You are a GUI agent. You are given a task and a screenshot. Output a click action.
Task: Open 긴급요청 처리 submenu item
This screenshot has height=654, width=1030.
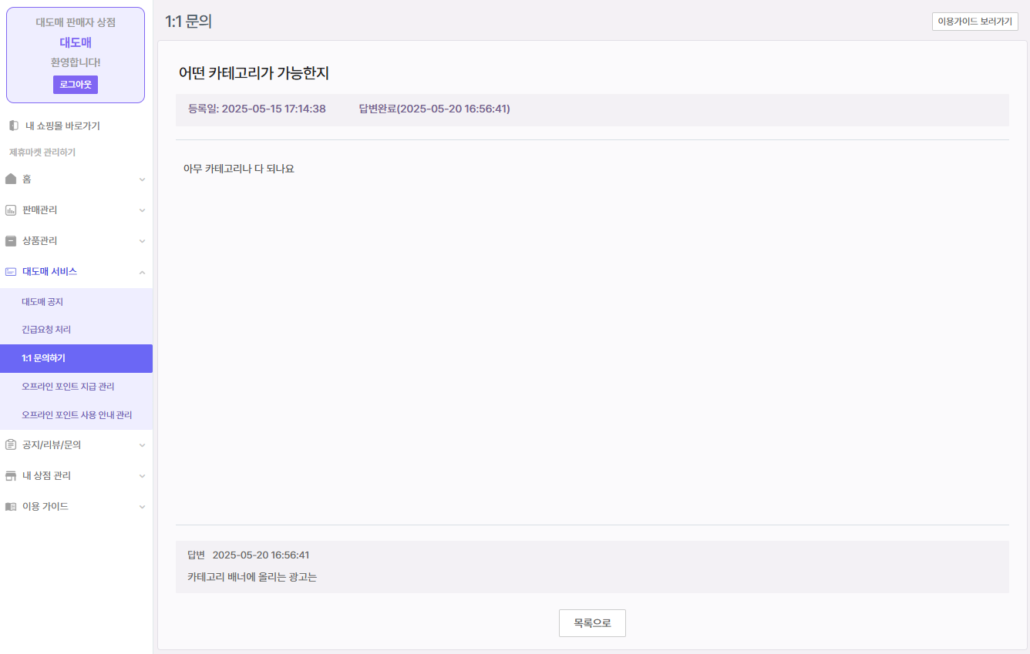point(46,330)
